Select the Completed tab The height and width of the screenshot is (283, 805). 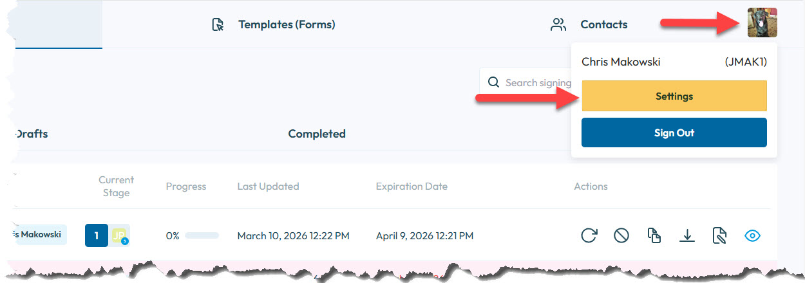[x=317, y=134]
